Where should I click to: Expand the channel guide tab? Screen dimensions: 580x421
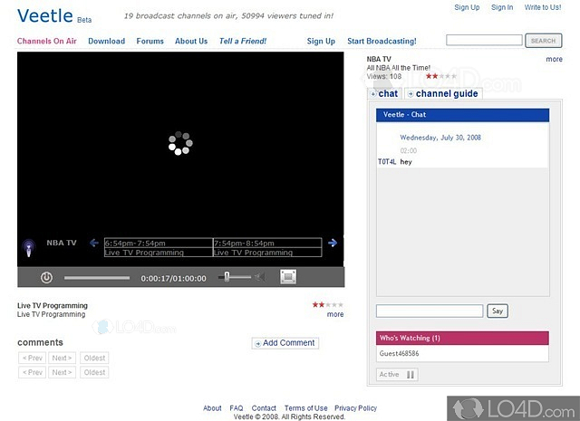[x=443, y=93]
